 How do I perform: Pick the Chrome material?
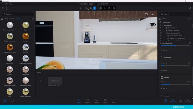pyautogui.click(x=25, y=47)
